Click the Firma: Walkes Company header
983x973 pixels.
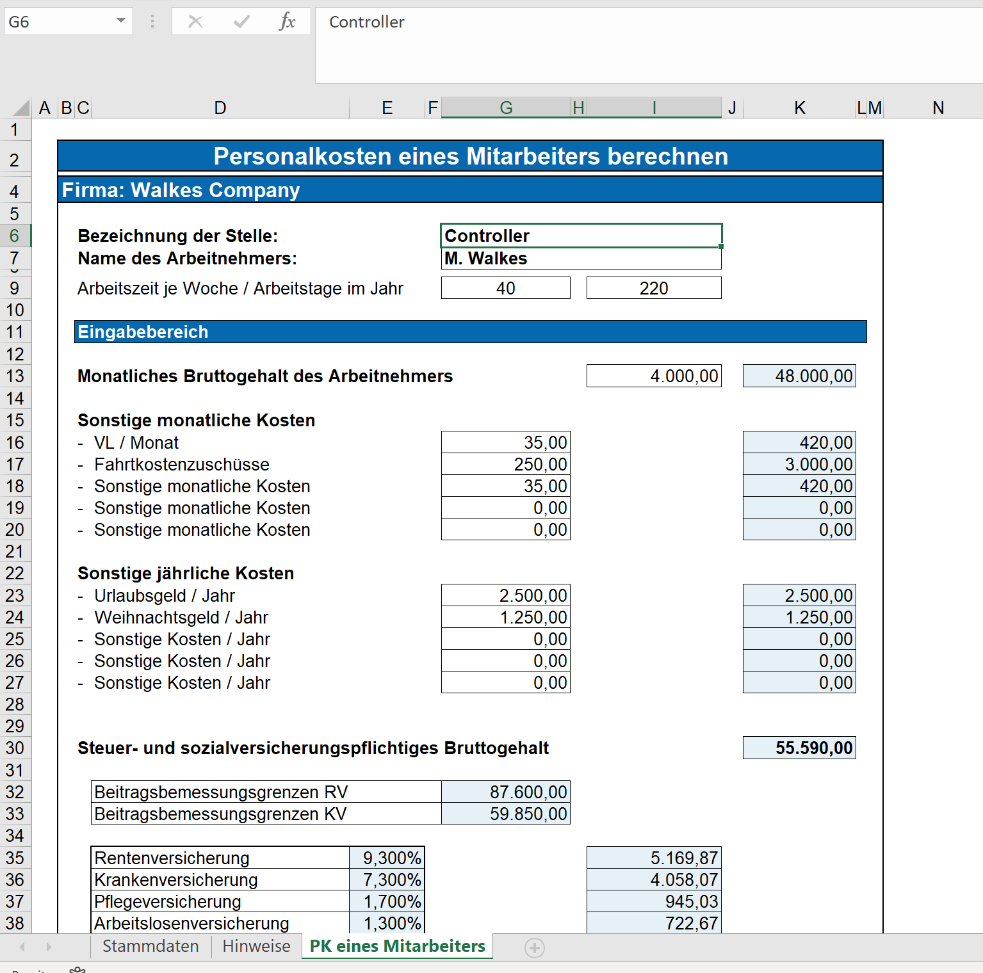(471, 190)
